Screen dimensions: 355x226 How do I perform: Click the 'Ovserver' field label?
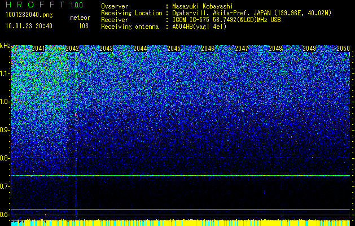pos(115,6)
